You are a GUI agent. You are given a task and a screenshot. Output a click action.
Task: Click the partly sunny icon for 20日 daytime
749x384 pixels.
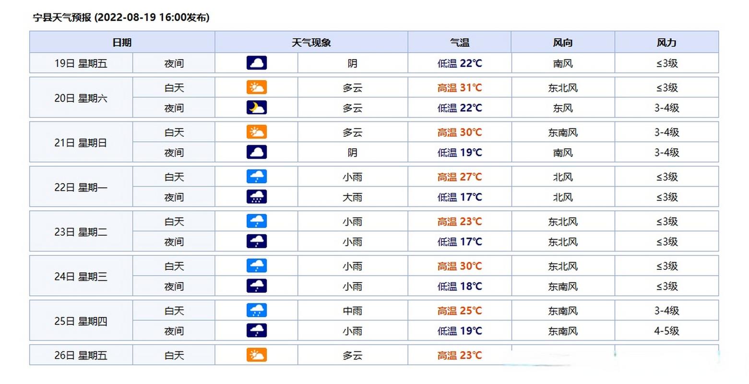(257, 87)
